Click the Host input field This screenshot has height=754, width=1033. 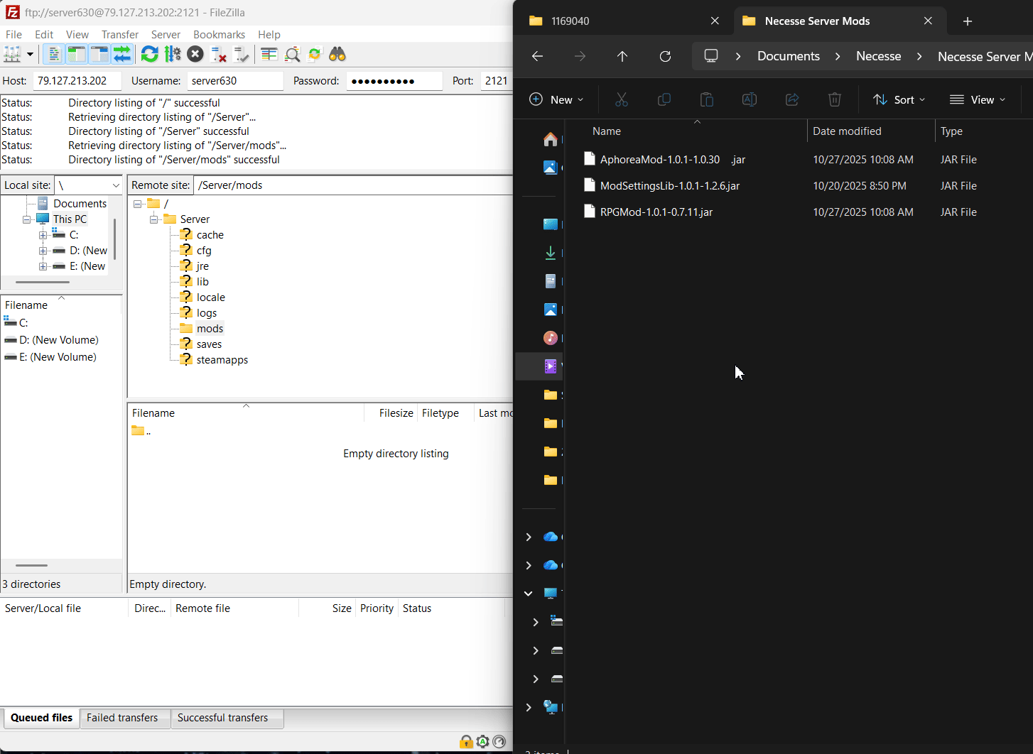76,81
